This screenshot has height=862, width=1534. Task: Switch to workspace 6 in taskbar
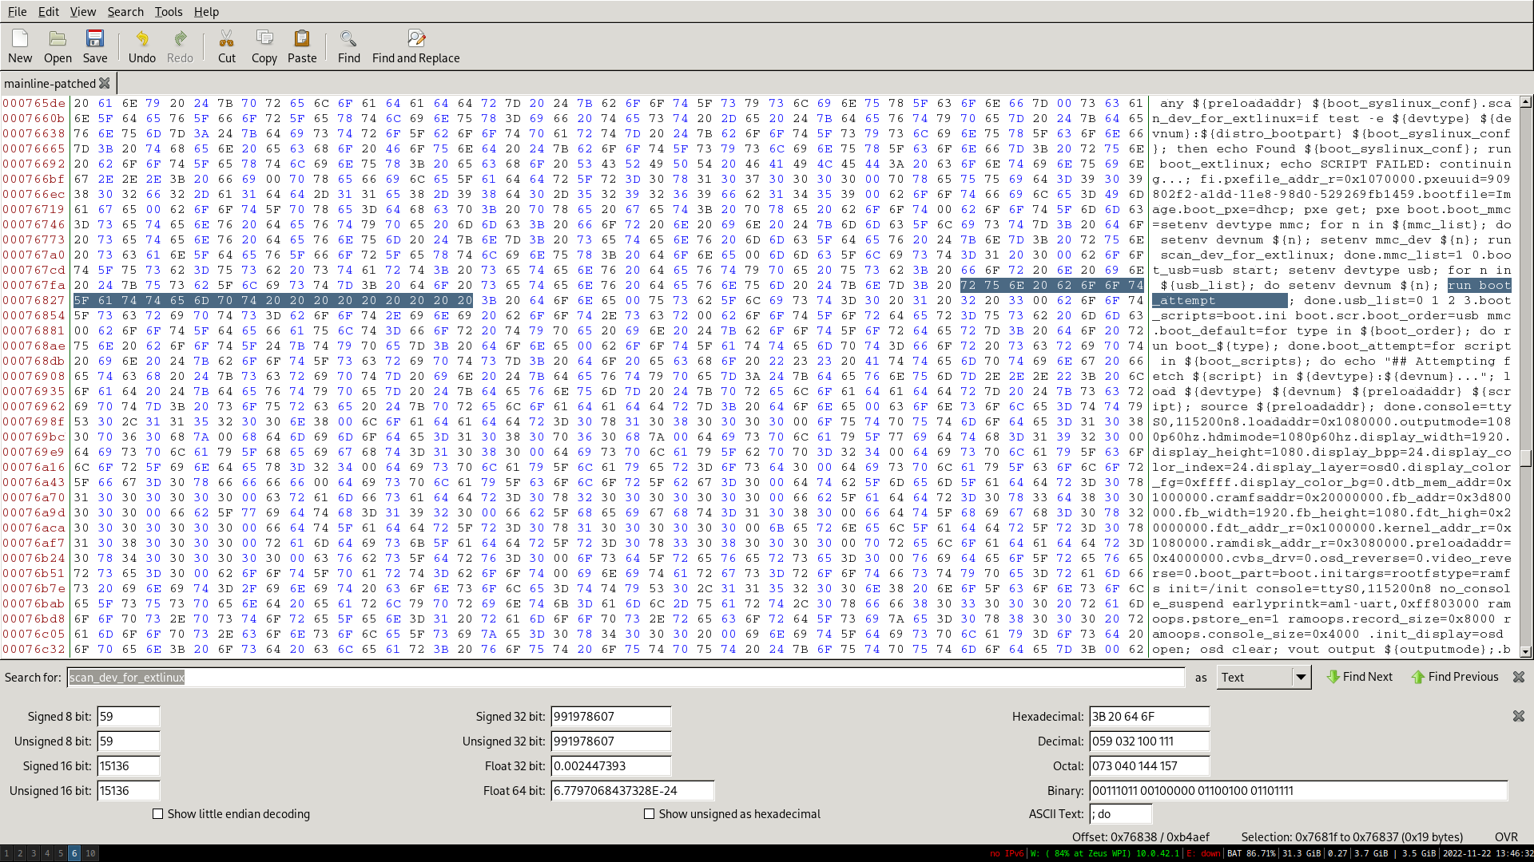pyautogui.click(x=74, y=853)
